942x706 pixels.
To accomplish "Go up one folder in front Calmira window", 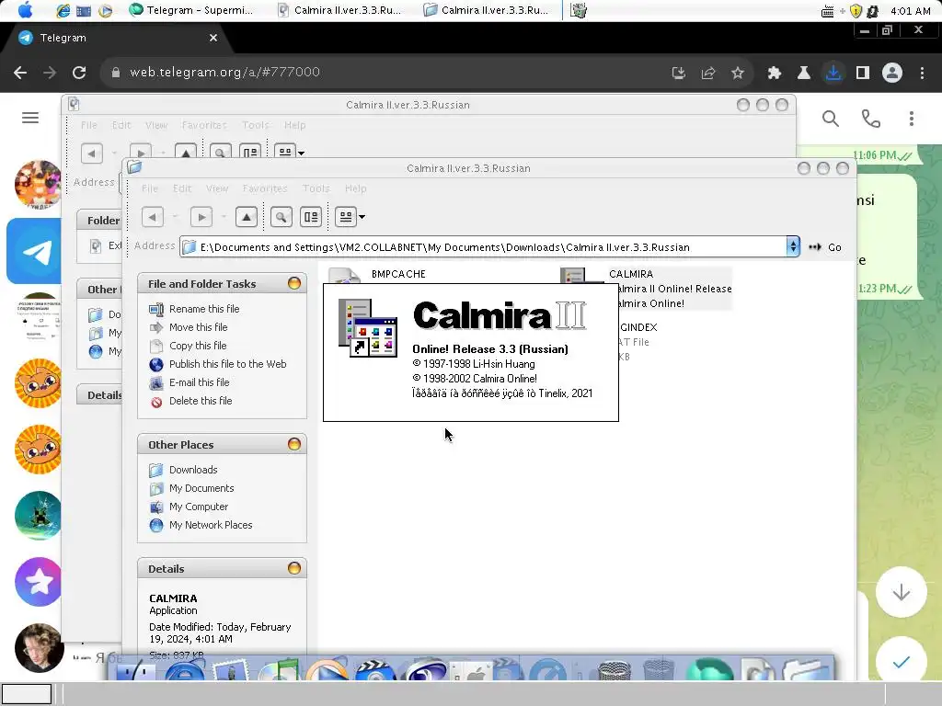I will click(x=247, y=217).
